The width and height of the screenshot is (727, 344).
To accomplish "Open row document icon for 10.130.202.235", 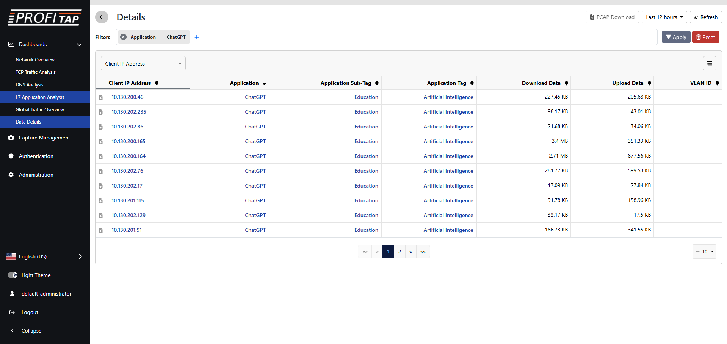I will coord(100,112).
